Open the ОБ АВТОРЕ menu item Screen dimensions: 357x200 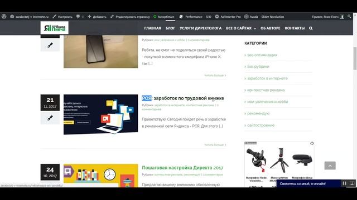click(x=270, y=28)
